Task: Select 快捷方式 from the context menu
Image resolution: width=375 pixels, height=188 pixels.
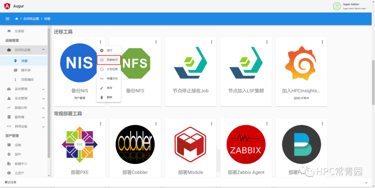Action: tap(109, 79)
